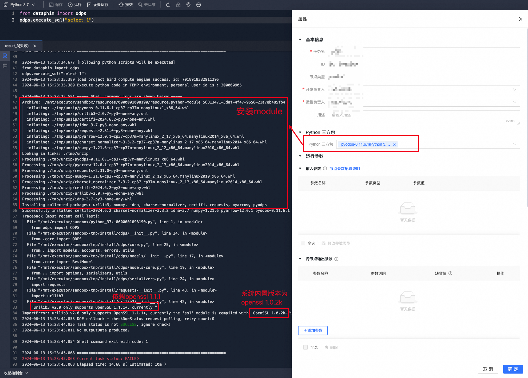Open 节点参数配置说明 link
The image size is (528, 378).
pyautogui.click(x=344, y=168)
